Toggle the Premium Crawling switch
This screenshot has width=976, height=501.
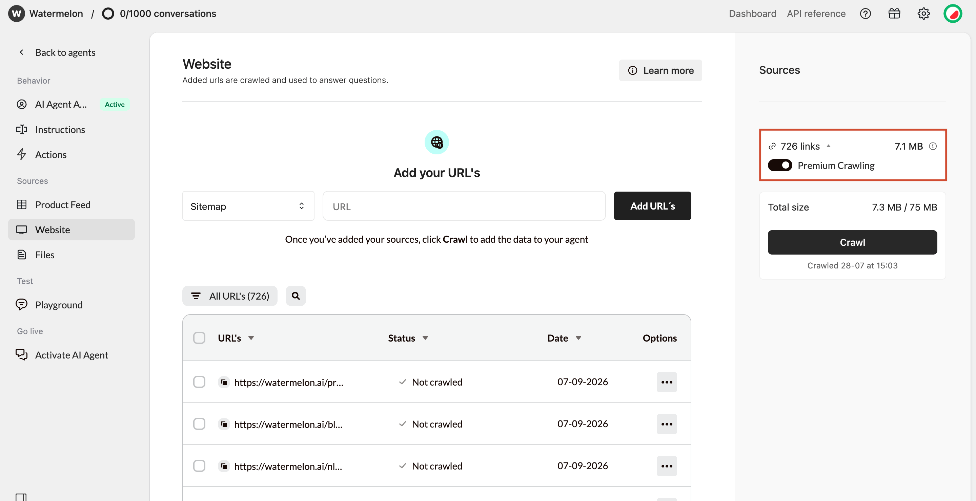[x=780, y=165]
